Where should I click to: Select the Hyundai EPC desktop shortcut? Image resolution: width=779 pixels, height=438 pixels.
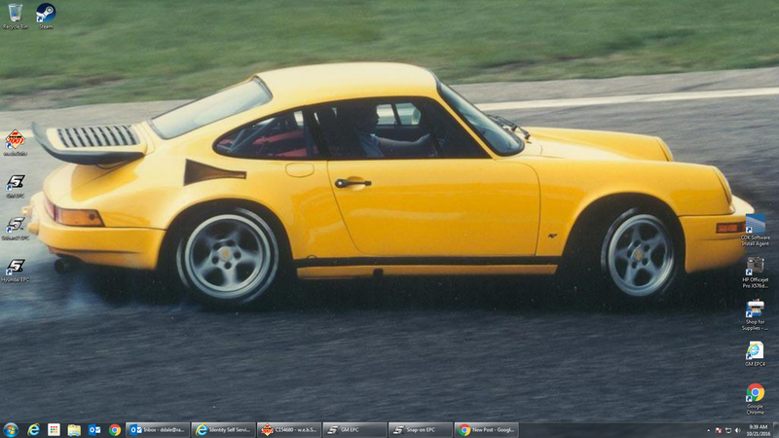point(16,271)
